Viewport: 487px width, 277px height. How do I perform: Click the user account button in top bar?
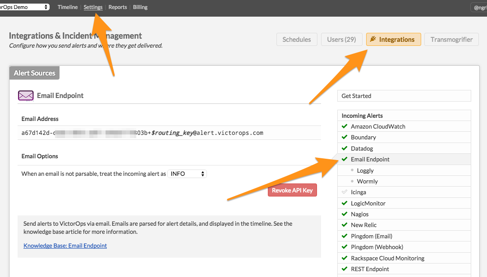479,8
